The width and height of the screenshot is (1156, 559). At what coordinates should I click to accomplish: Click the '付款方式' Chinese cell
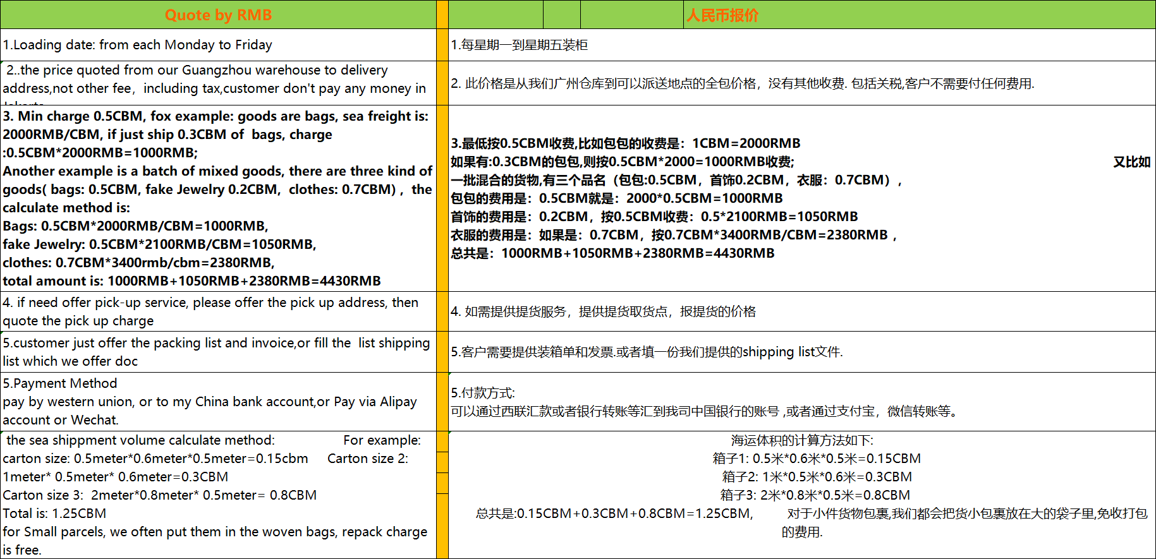point(802,402)
